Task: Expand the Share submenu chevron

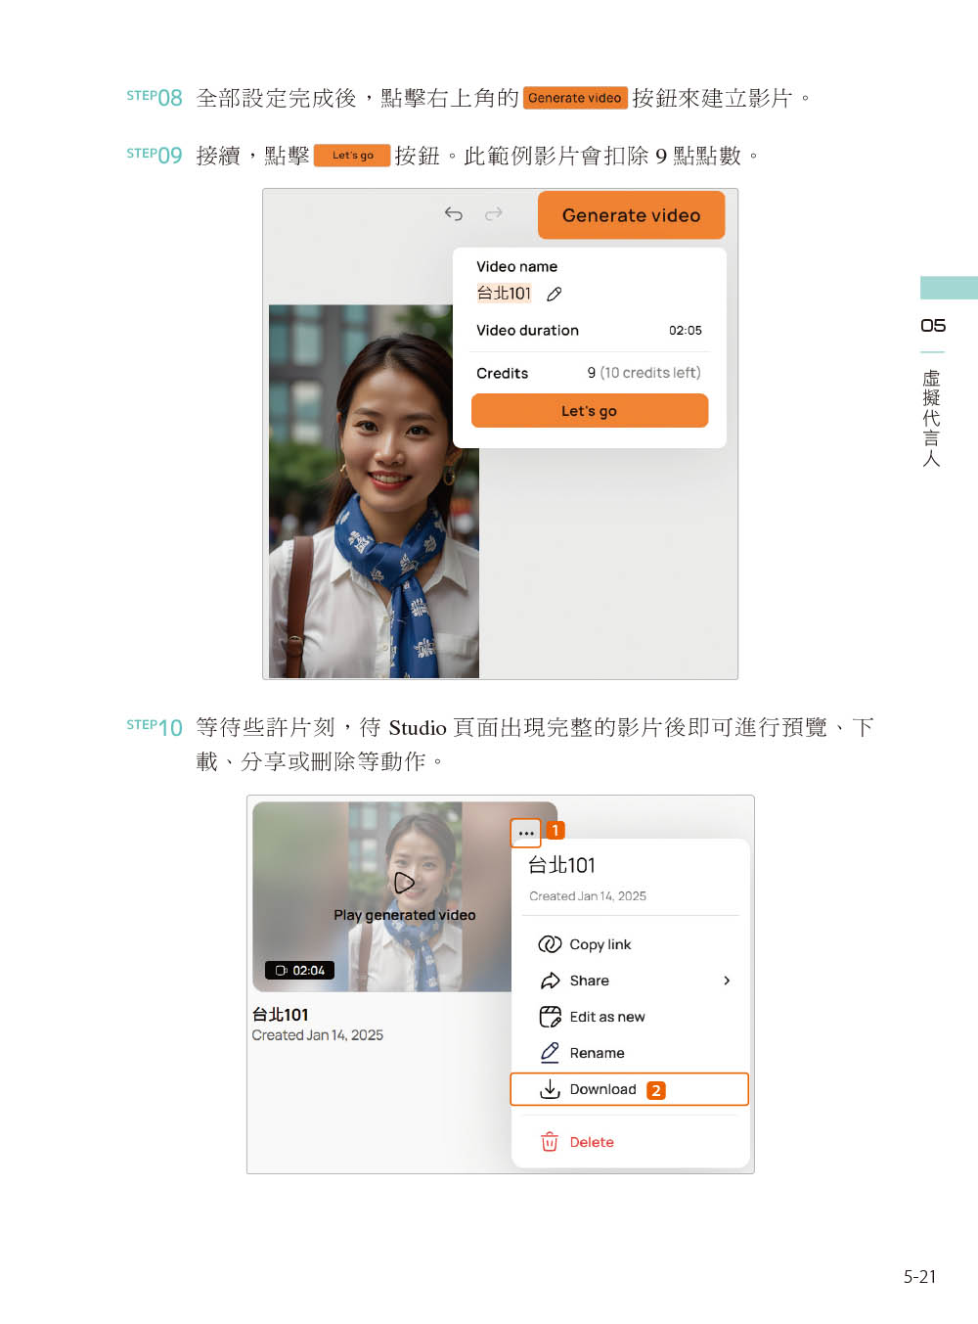Action: [x=727, y=981]
